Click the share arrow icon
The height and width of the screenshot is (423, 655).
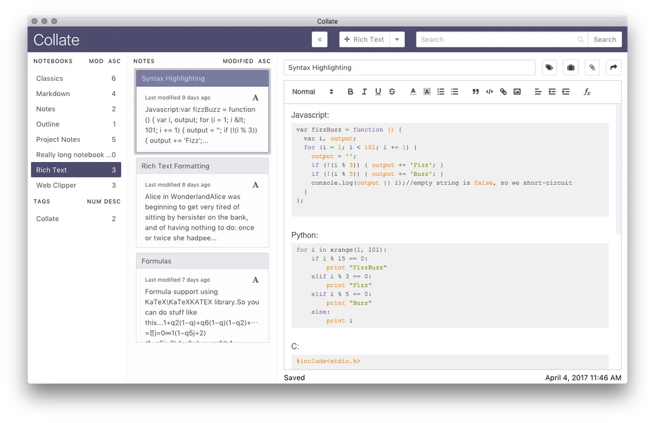(613, 68)
